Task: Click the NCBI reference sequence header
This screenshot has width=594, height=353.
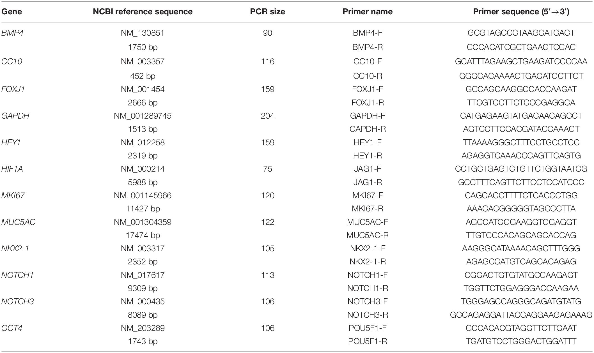Action: pos(143,11)
